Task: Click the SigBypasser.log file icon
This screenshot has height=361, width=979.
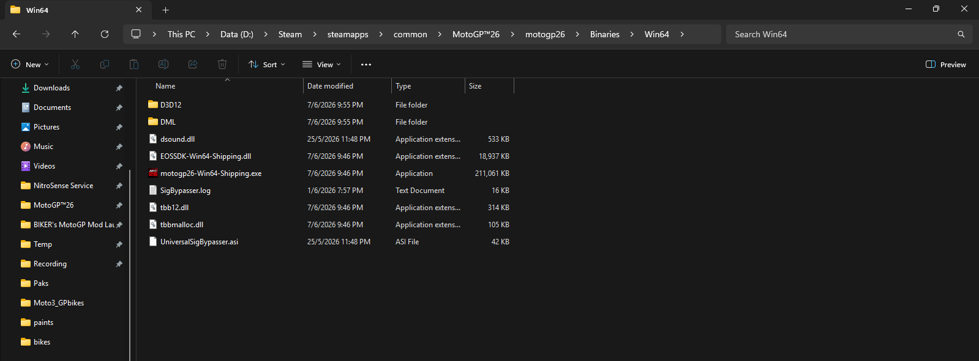Action: click(x=153, y=190)
